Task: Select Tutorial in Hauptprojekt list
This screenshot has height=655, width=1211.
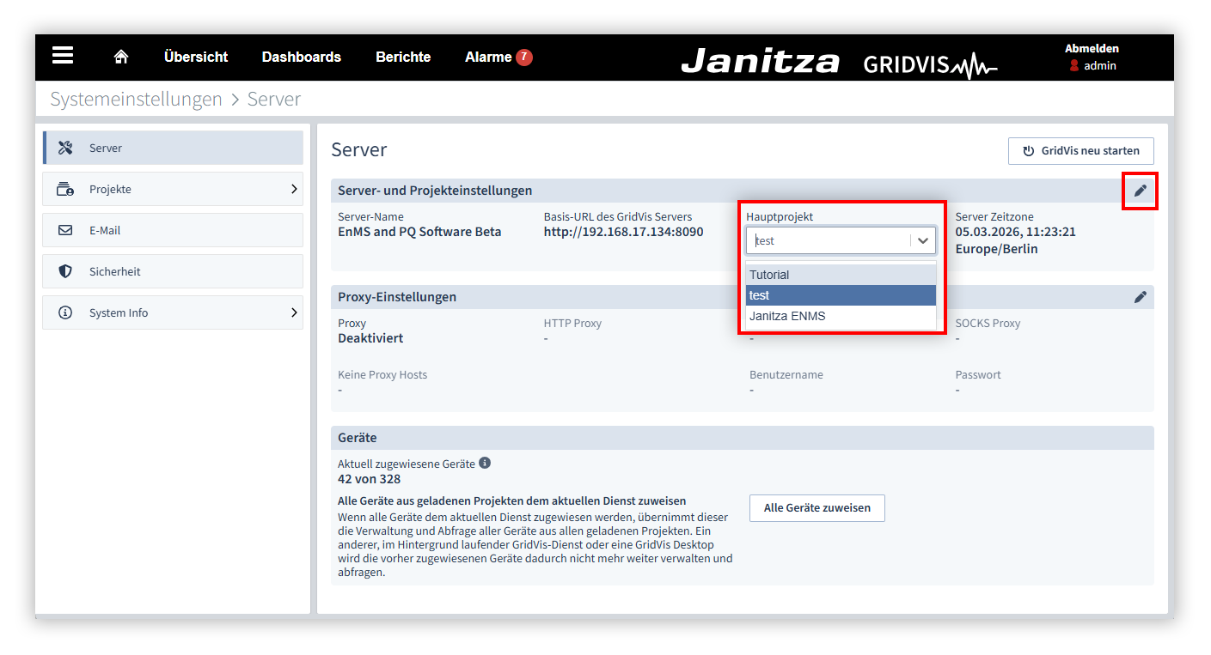Action: (841, 275)
